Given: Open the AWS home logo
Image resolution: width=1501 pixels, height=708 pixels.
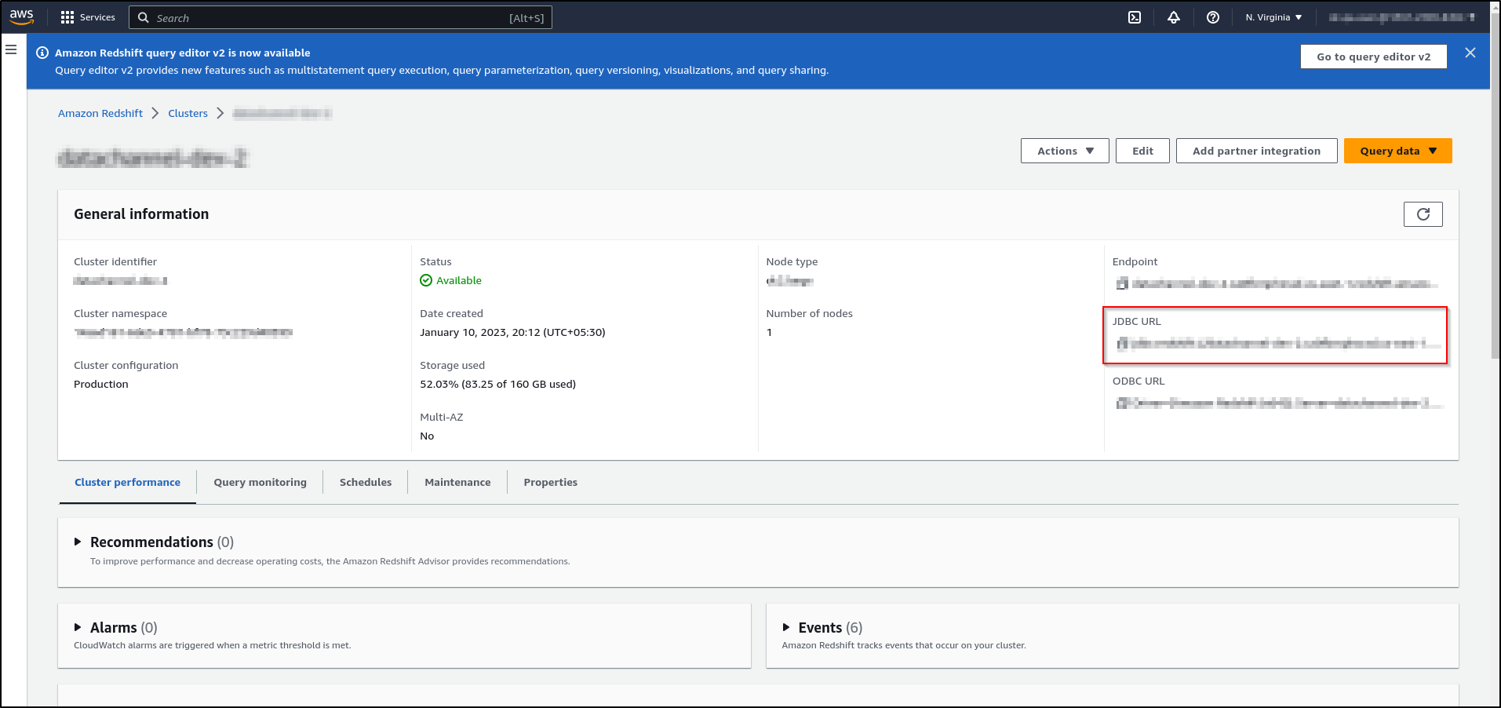Looking at the screenshot, I should pos(22,16).
